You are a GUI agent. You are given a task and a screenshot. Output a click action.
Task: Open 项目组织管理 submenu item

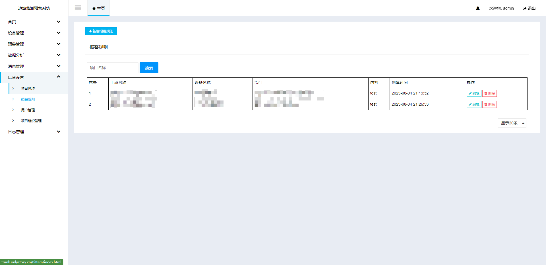tap(31, 121)
